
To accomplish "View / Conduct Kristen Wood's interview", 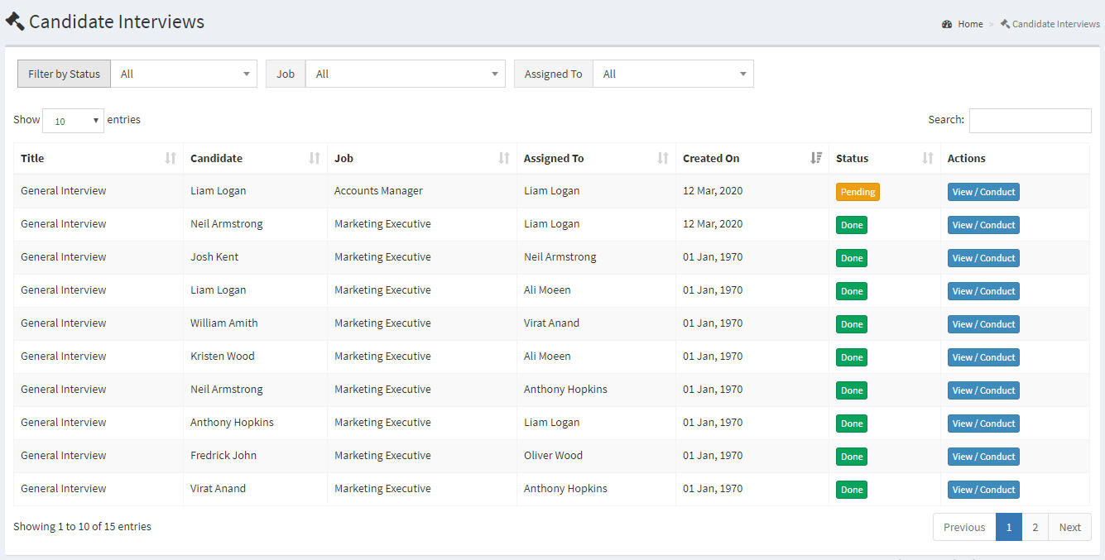I will 983,357.
